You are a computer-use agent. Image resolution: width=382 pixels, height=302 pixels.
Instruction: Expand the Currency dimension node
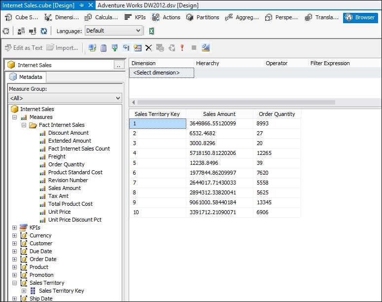pos(15,236)
